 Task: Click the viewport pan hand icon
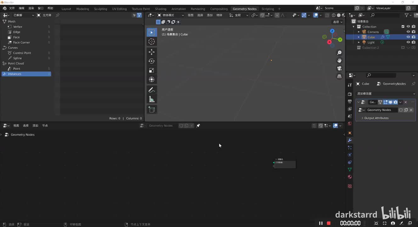click(339, 61)
